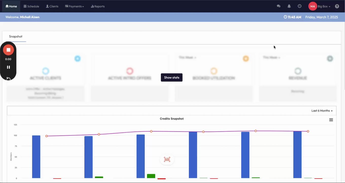Go to the Home page link

11,6
